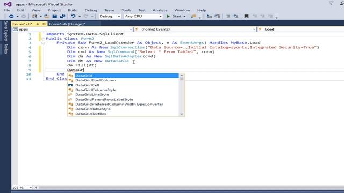Open Navigate Backward history dropdown arrow
This screenshot has width=344, height=193.
tap(17, 17)
